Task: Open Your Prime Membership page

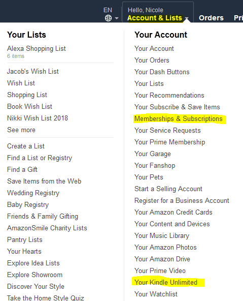Action: click(x=170, y=142)
